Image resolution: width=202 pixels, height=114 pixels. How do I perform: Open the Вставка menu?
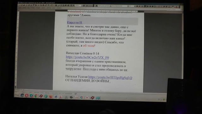33,8
